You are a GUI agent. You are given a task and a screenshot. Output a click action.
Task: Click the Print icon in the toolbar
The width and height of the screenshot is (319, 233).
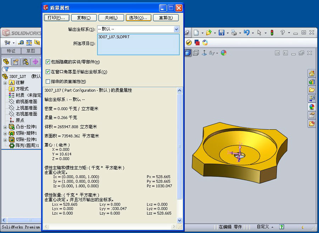[234, 33]
